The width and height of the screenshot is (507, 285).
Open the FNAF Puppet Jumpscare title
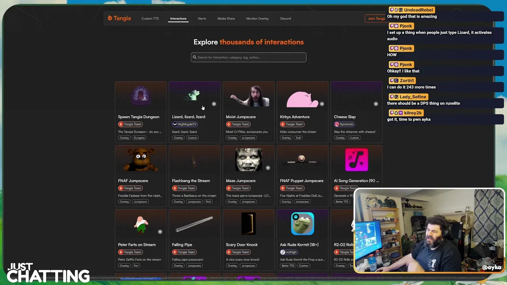pyautogui.click(x=302, y=181)
